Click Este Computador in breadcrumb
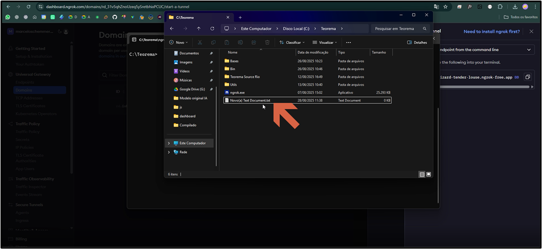This screenshot has width=542, height=249. (x=256, y=29)
